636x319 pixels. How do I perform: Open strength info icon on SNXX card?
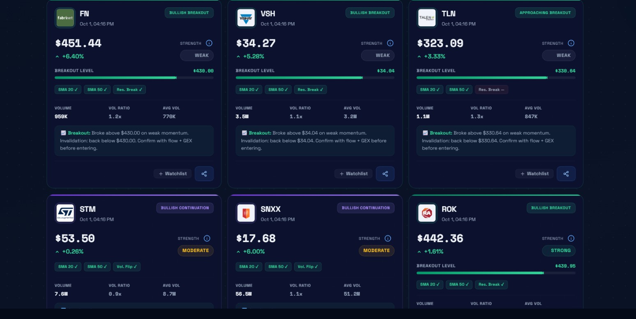click(x=388, y=238)
